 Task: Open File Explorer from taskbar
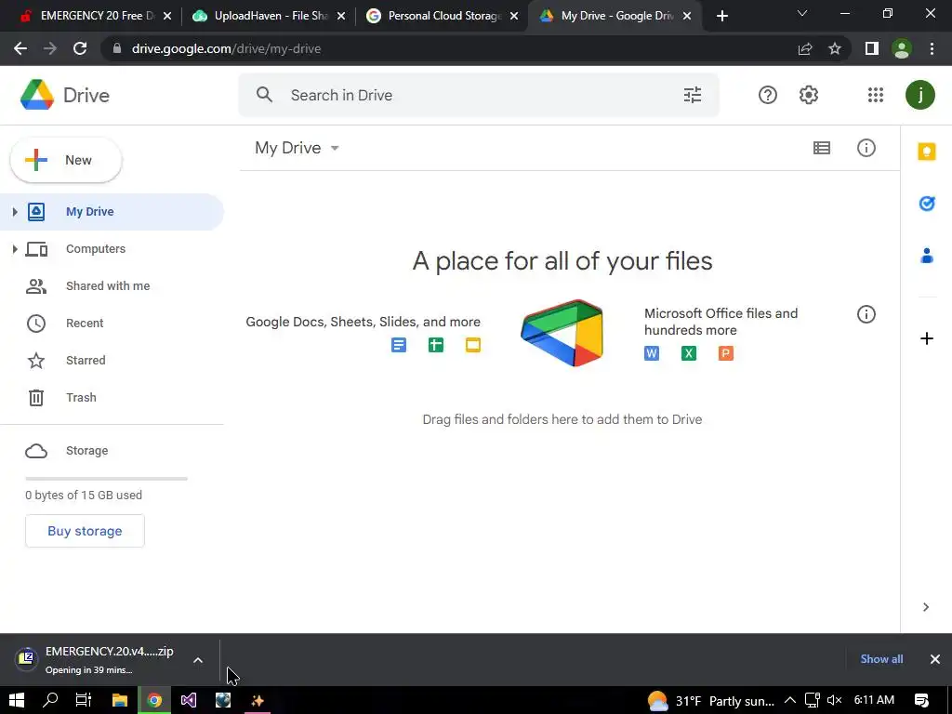click(120, 701)
